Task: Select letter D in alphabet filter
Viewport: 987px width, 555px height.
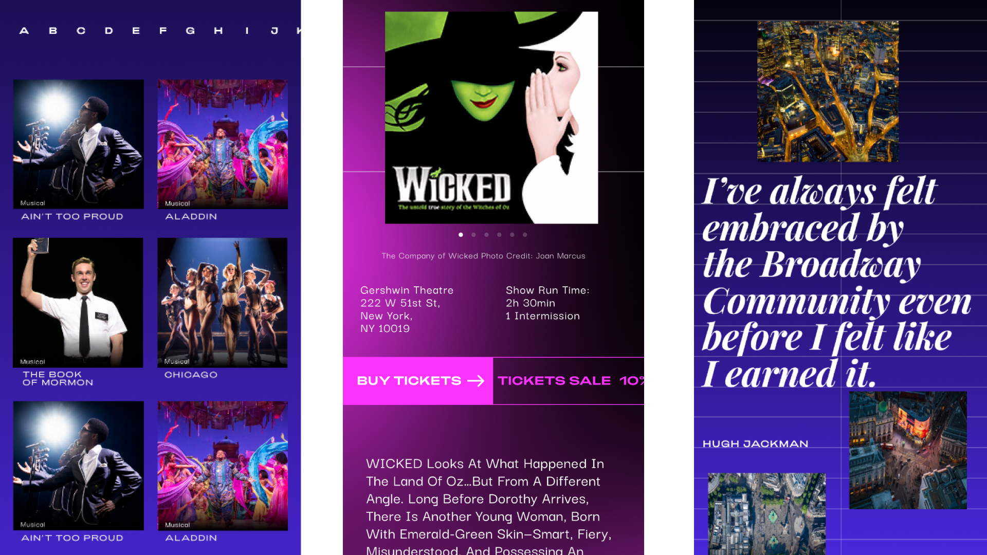Action: point(109,31)
